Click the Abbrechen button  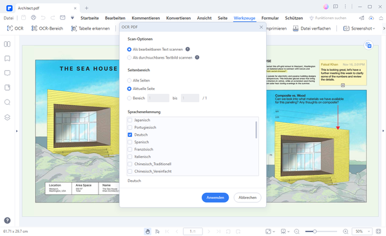pyautogui.click(x=247, y=197)
